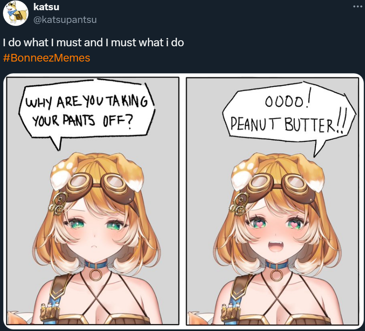
Task: Click the gear hair clip in left panel
Action: click(57, 203)
